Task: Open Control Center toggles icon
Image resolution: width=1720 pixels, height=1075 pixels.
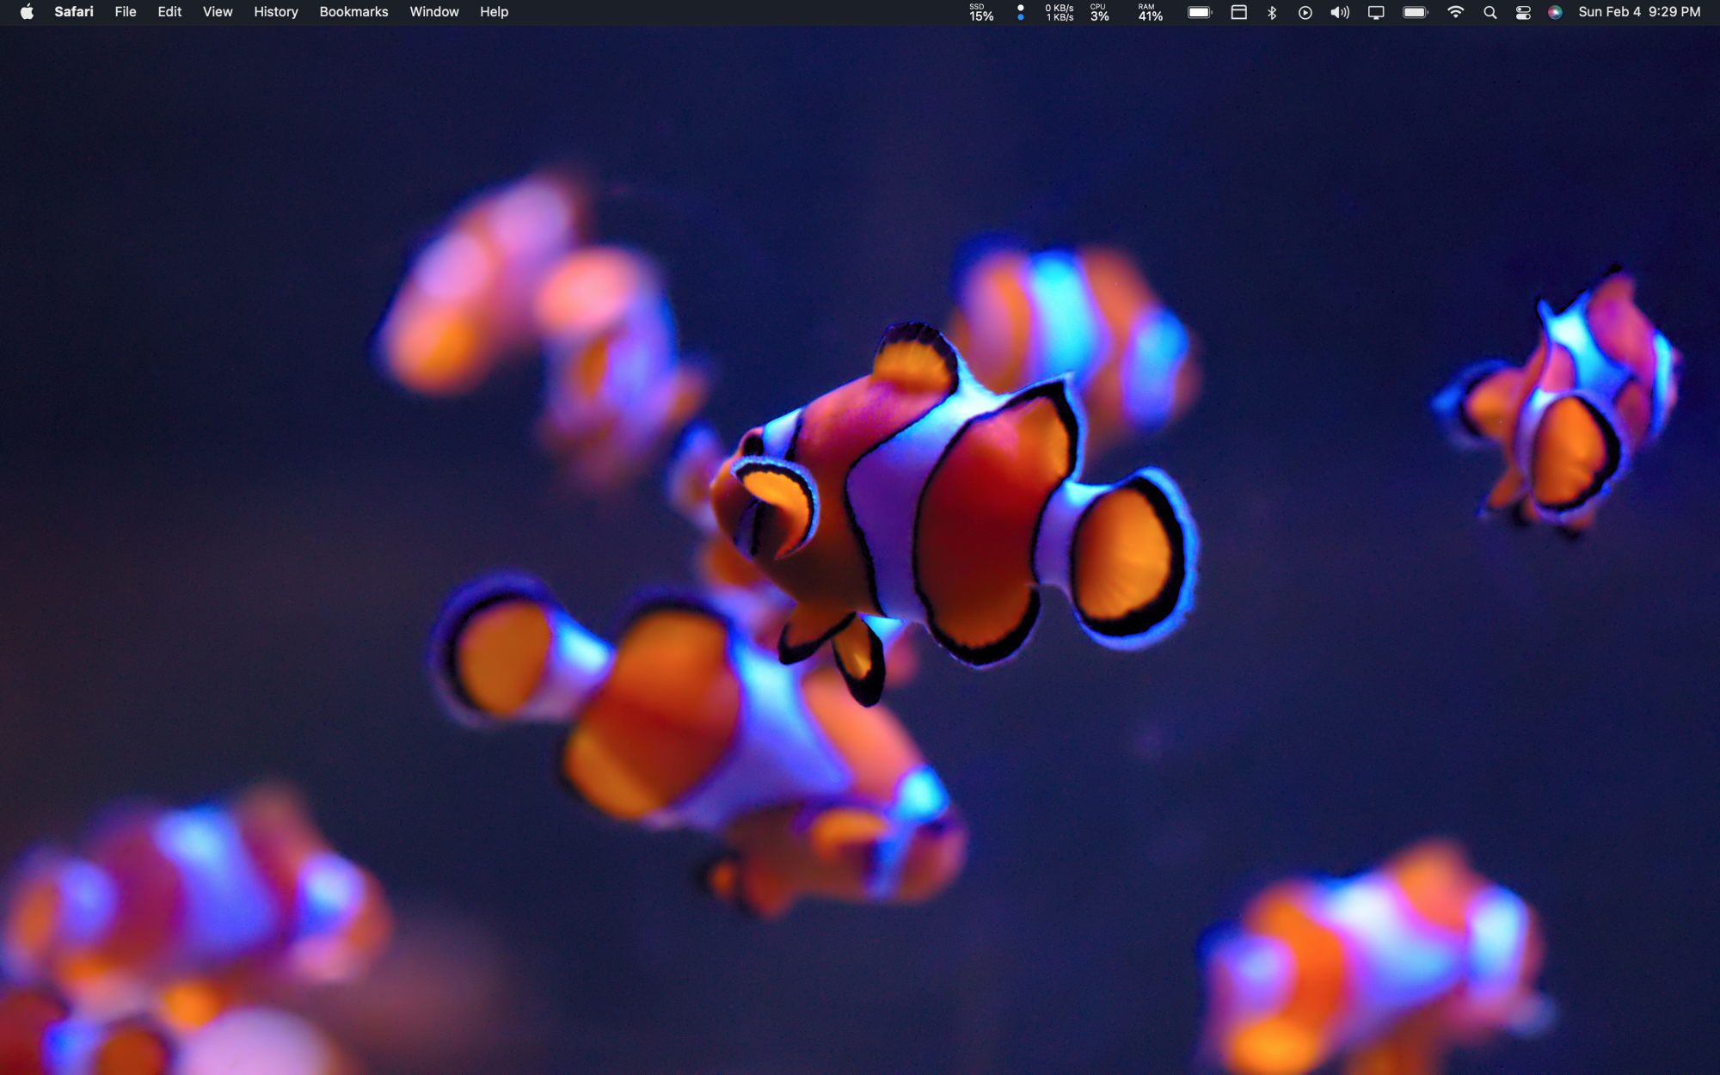Action: (1523, 12)
